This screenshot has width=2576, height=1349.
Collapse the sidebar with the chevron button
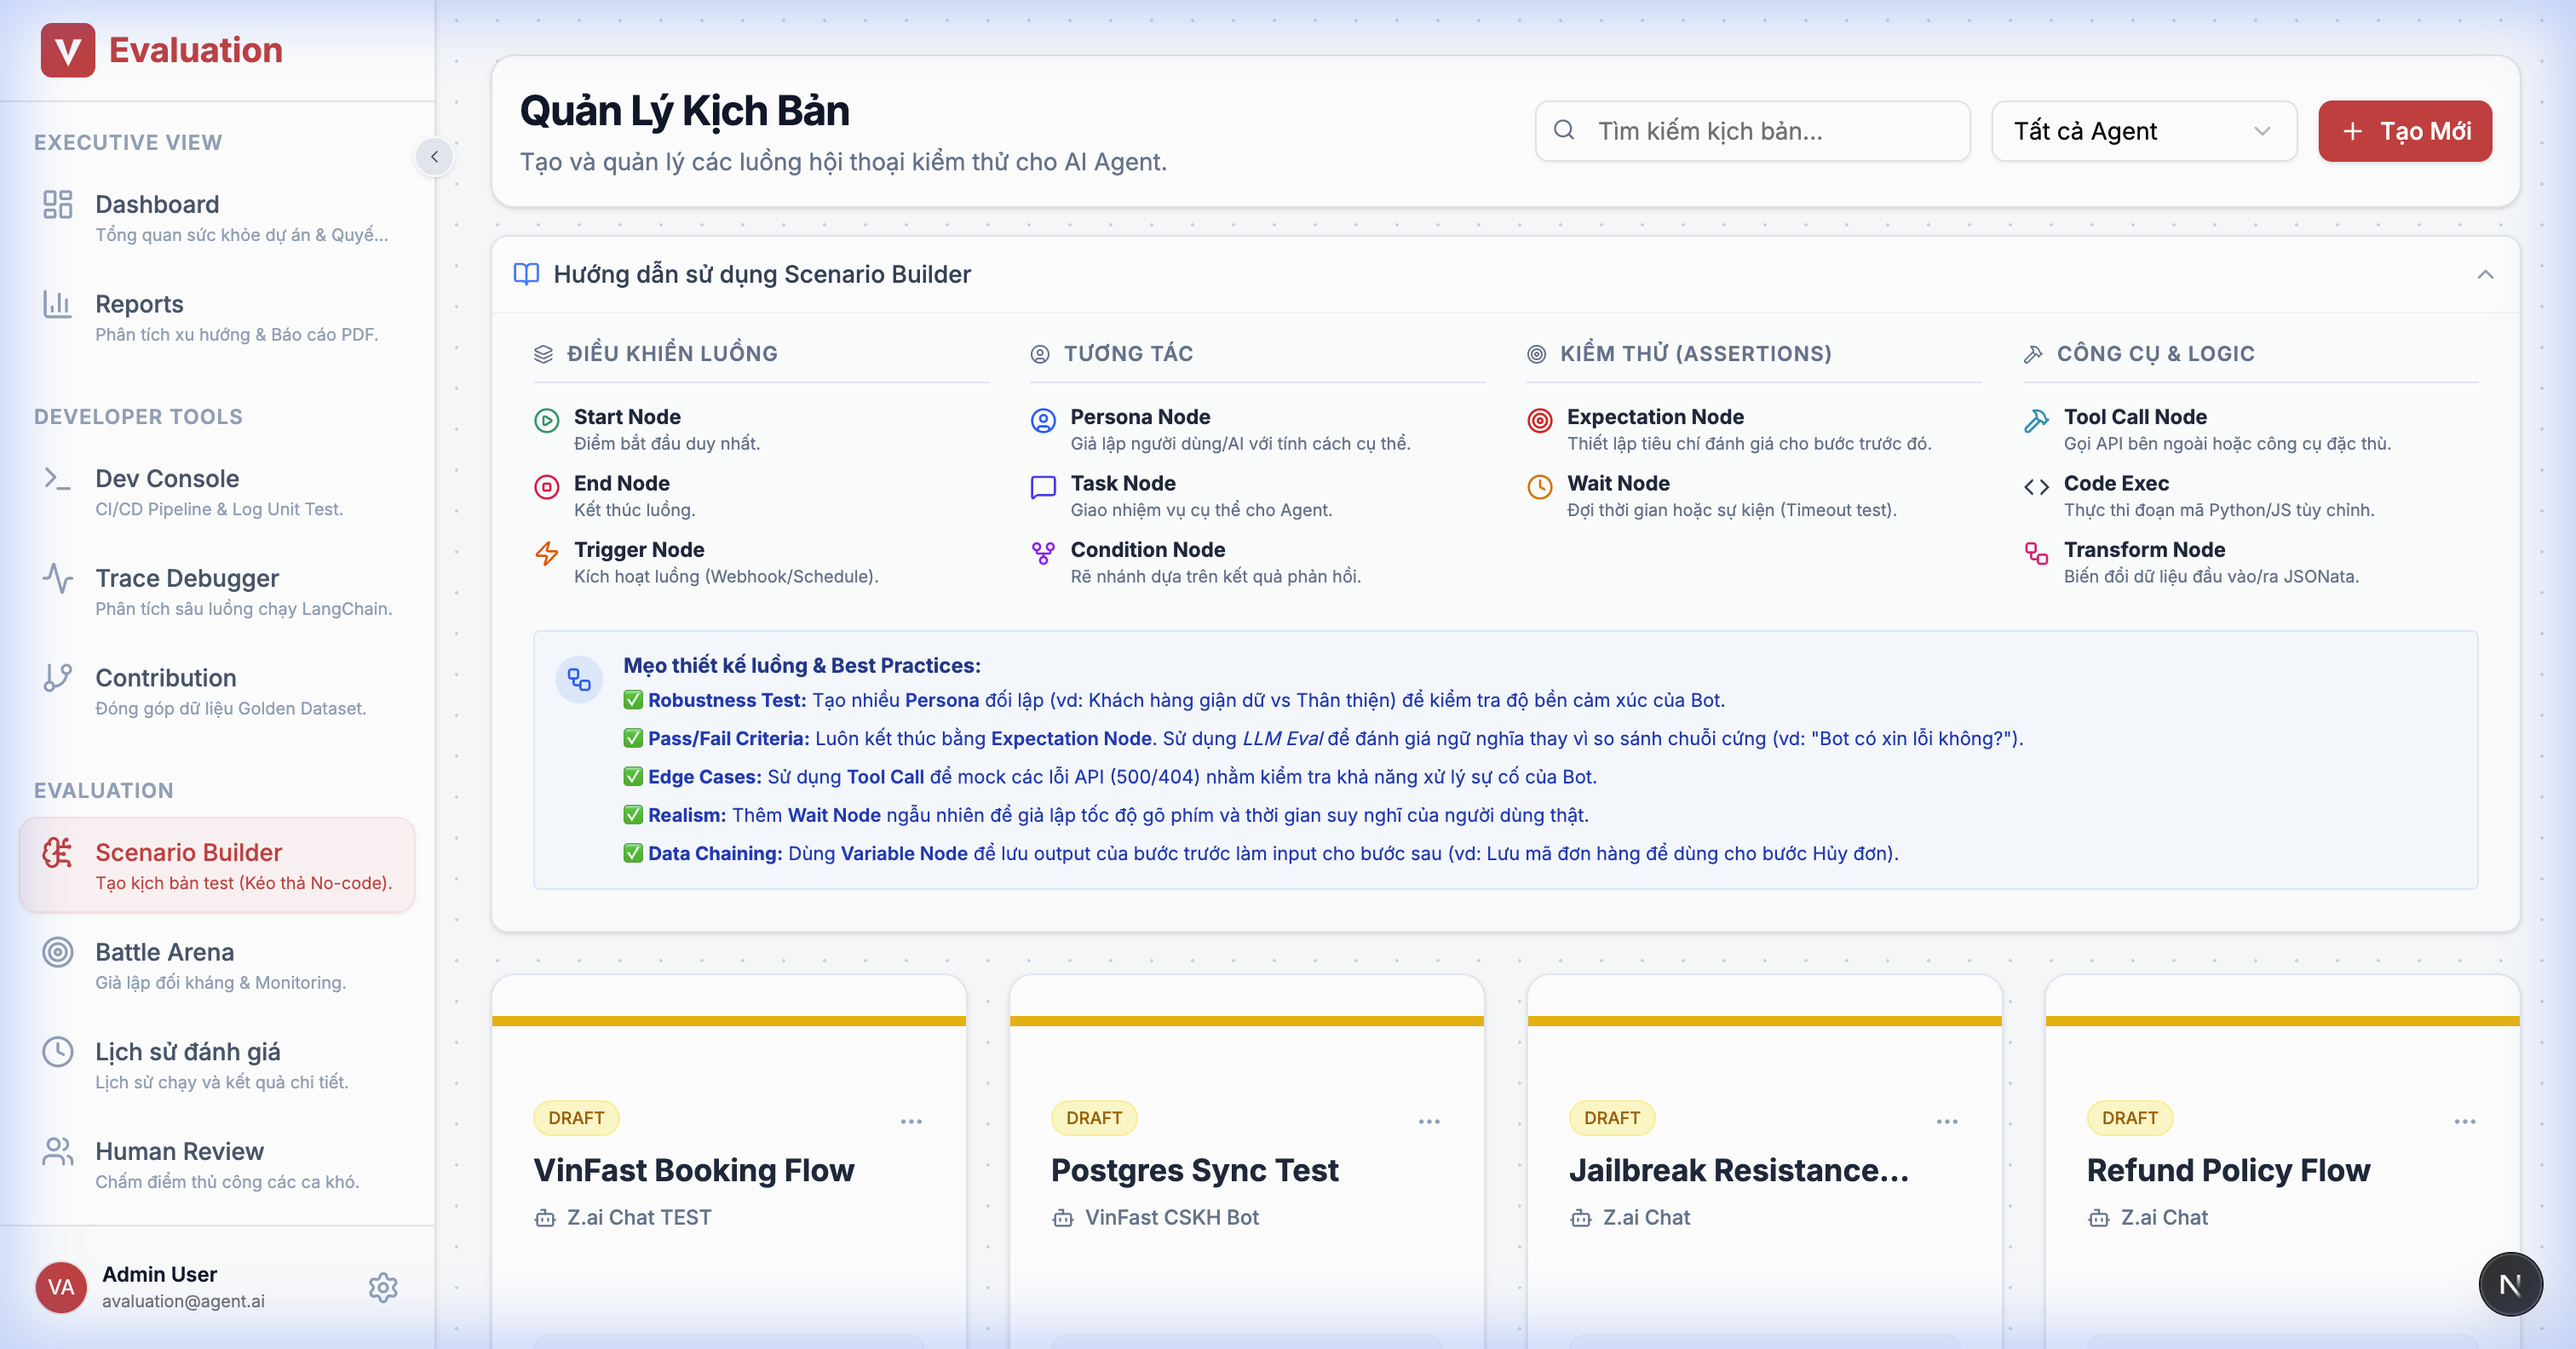coord(434,157)
